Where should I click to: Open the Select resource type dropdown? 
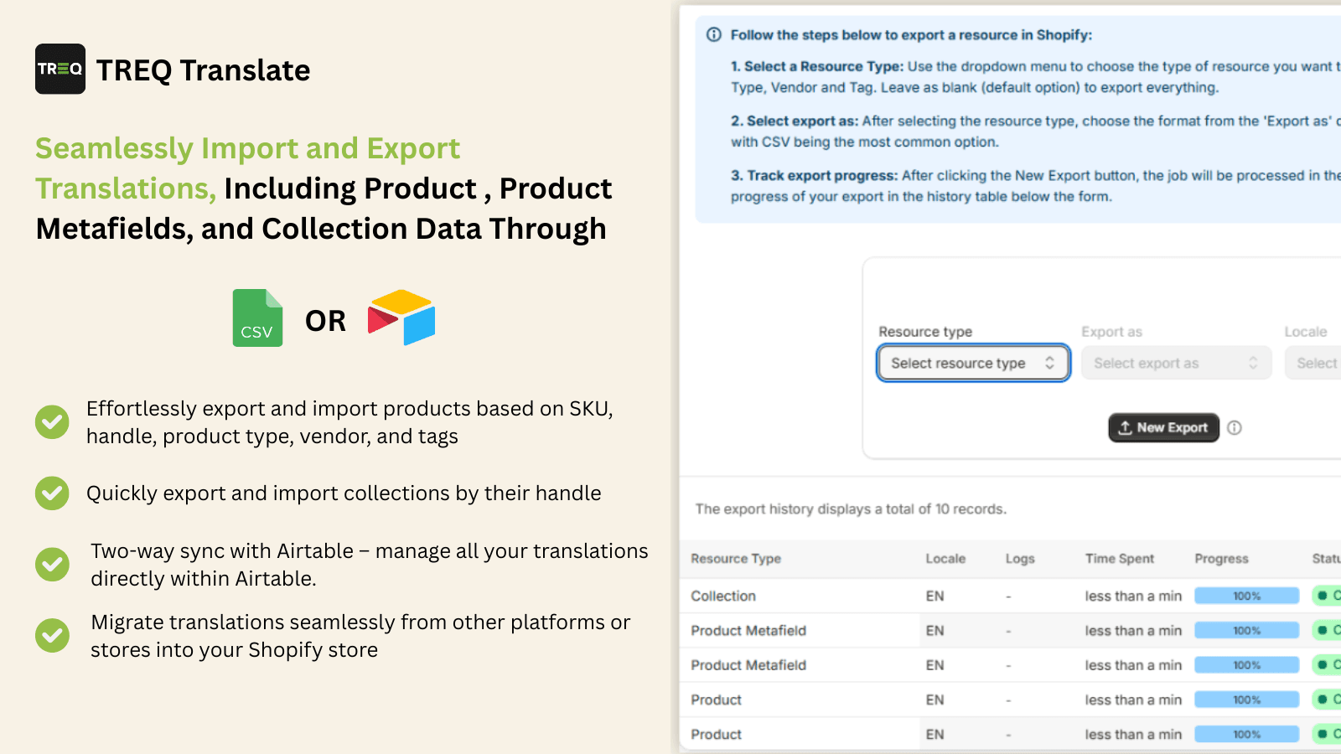pyautogui.click(x=973, y=363)
